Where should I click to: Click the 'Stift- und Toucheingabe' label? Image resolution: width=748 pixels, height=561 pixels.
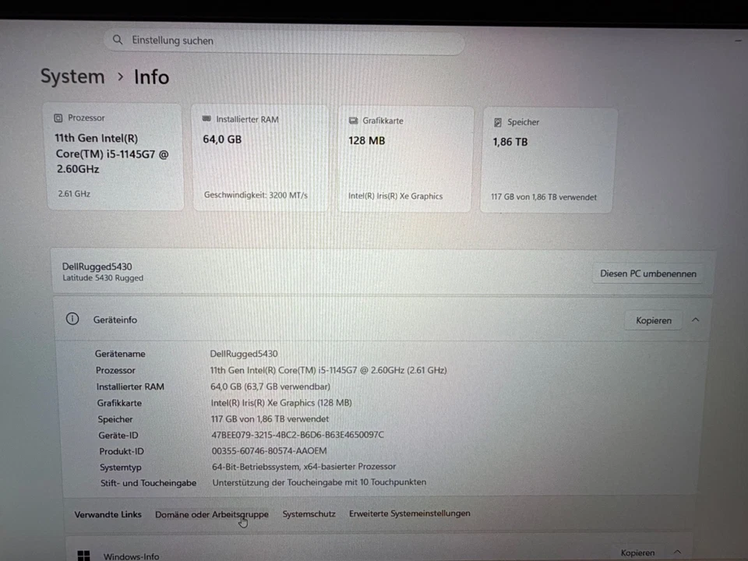tap(148, 483)
